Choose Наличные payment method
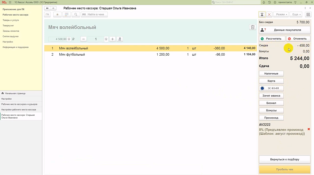Image resolution: width=314 pixels, height=175 pixels. [x=271, y=74]
